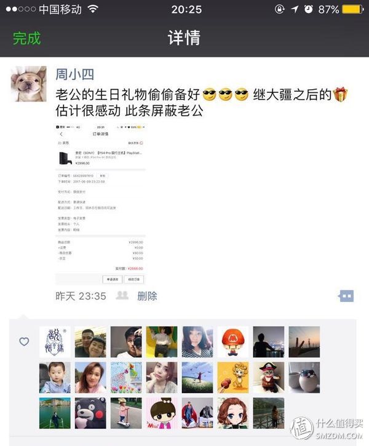Tap the heart likes icon
This screenshot has width=369, height=446.
point(24,341)
